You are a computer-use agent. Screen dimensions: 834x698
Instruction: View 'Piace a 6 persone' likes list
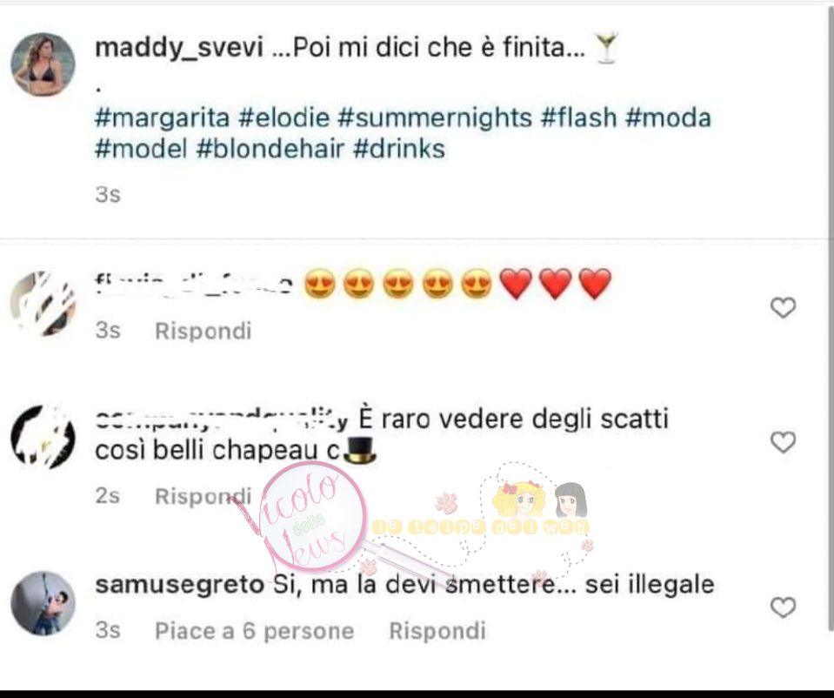point(254,631)
